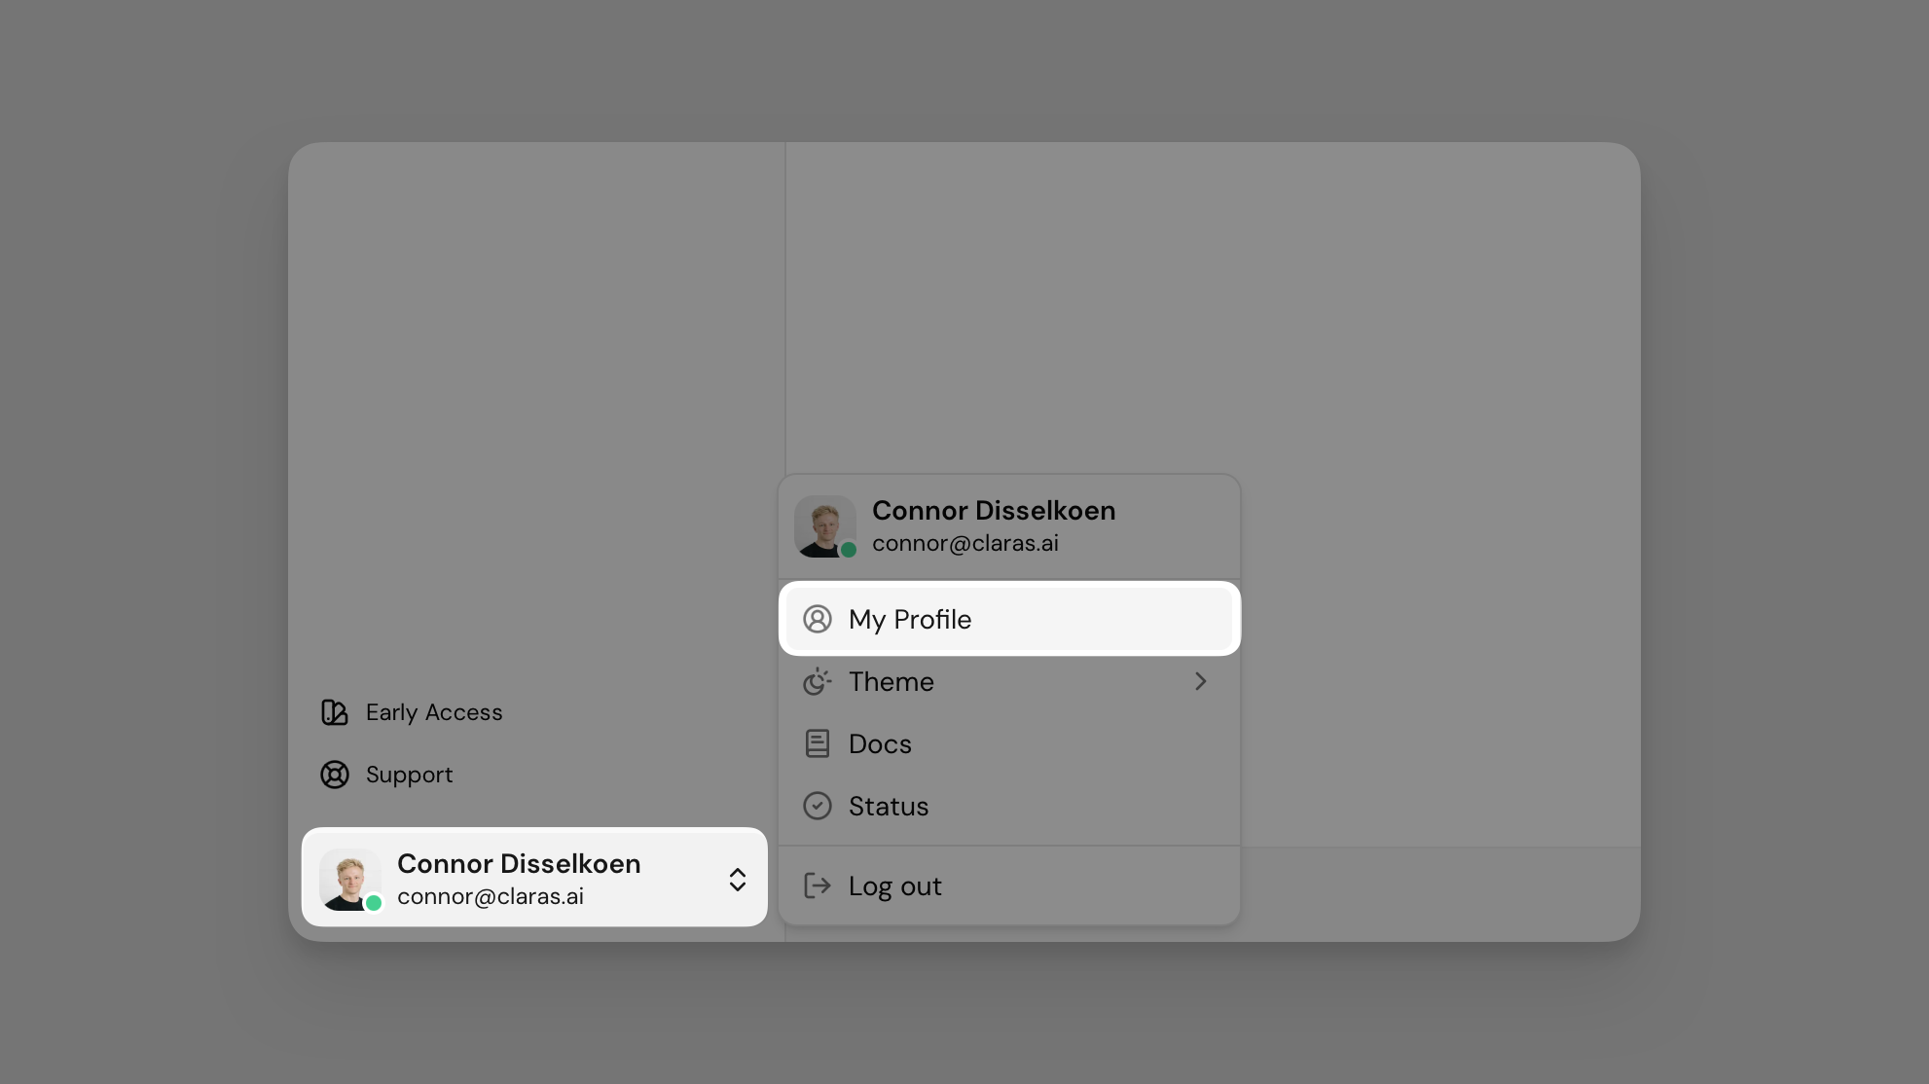The height and width of the screenshot is (1084, 1929).
Task: Click the Docs book icon
Action: click(x=818, y=744)
